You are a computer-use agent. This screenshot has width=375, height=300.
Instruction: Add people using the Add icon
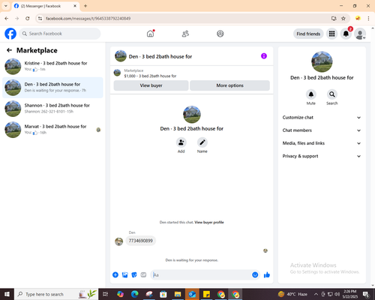coord(181,142)
